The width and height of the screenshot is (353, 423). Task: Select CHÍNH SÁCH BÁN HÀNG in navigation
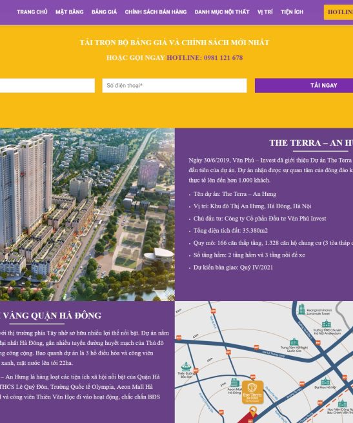click(x=156, y=12)
